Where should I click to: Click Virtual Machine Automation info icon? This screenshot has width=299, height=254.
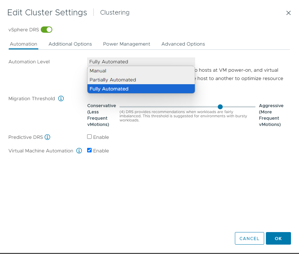(79, 151)
